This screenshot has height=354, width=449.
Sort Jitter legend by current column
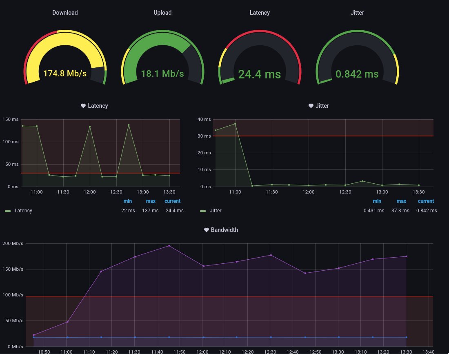point(426,201)
